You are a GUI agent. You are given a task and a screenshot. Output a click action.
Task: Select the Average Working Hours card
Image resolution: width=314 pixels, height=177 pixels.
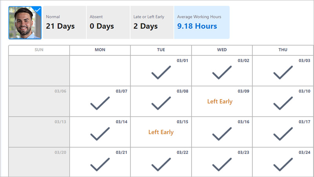201,22
